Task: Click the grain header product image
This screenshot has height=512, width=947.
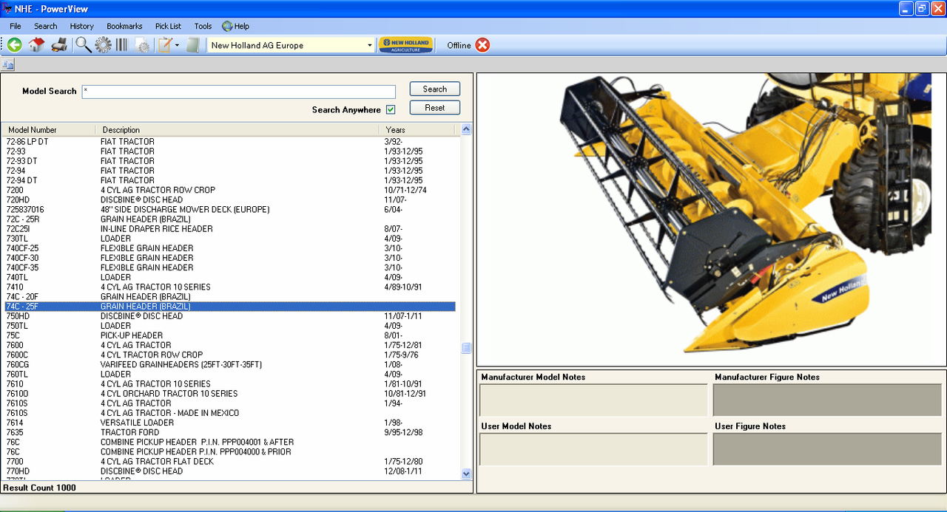Action: pos(711,219)
